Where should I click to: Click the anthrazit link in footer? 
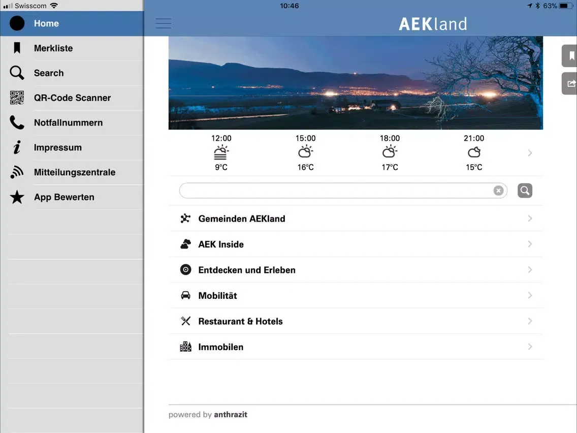[x=231, y=415]
